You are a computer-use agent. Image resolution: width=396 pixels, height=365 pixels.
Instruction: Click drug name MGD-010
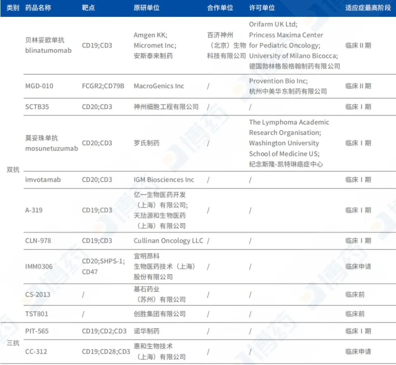pos(39,86)
